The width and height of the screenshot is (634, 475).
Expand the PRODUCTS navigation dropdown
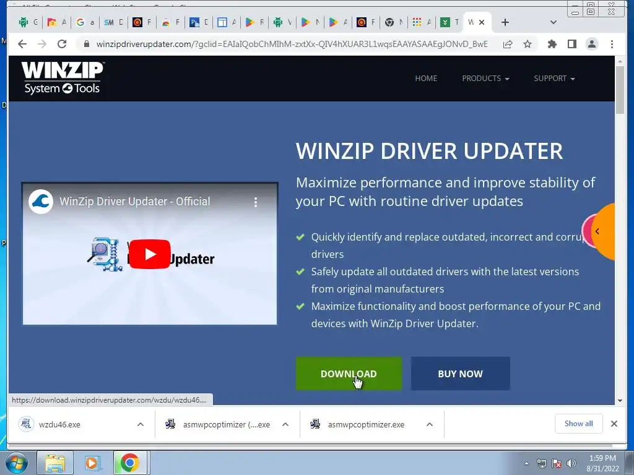coord(485,79)
